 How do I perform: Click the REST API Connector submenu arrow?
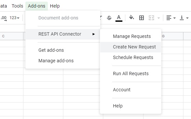(x=94, y=34)
